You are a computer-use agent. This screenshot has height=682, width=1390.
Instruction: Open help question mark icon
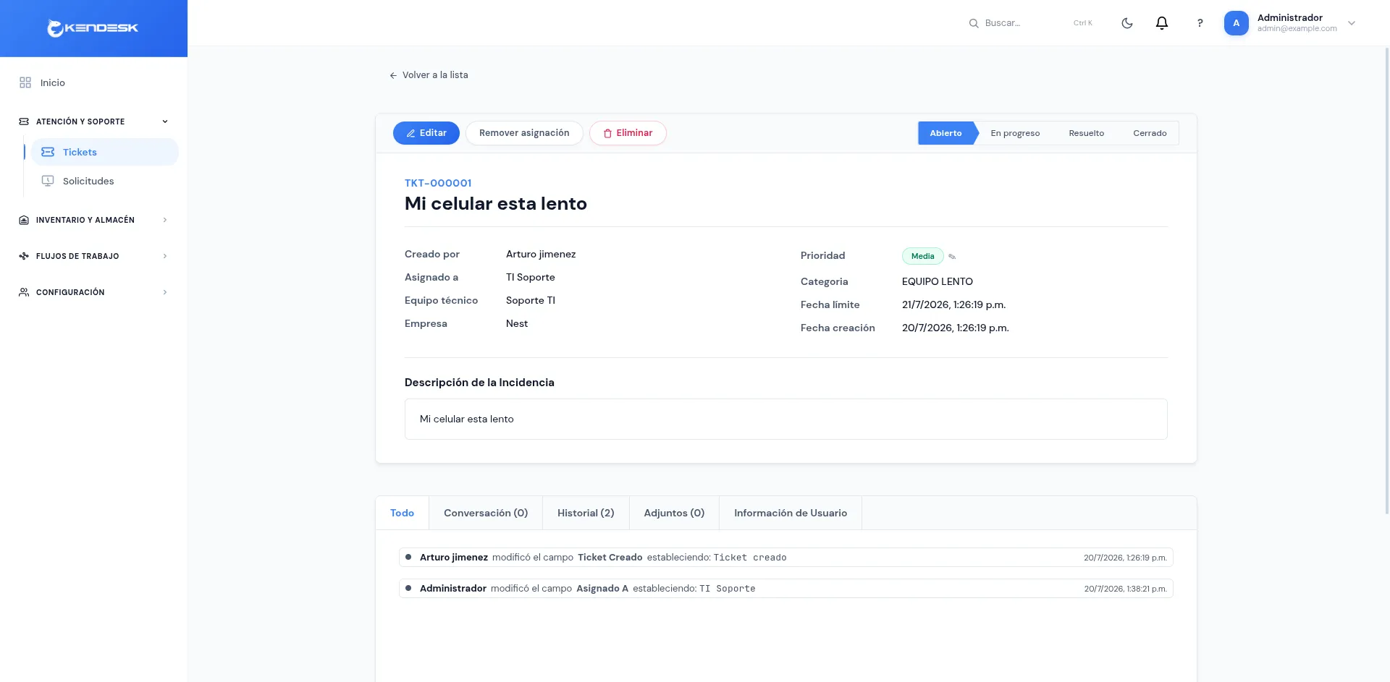click(1200, 23)
